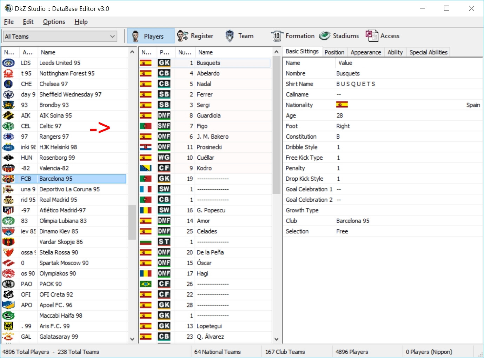The image size is (484, 358).
Task: Sort team list by Name column header
Action: [x=83, y=52]
